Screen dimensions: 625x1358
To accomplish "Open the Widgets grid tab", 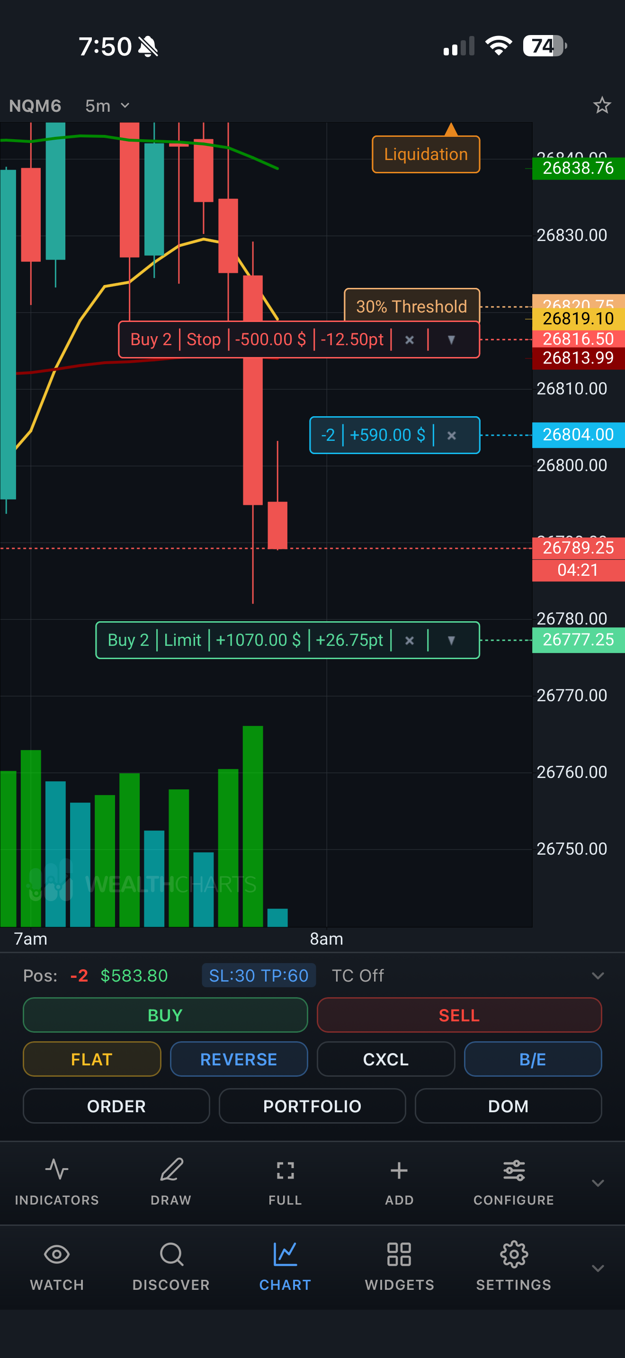I will point(399,1264).
